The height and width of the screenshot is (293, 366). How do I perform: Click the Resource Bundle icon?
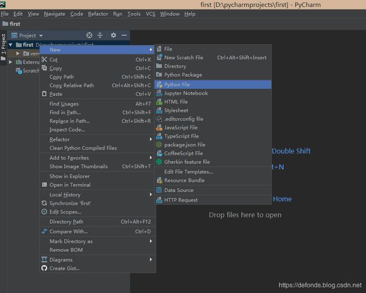point(159,181)
